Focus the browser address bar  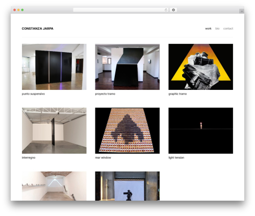tap(121, 10)
